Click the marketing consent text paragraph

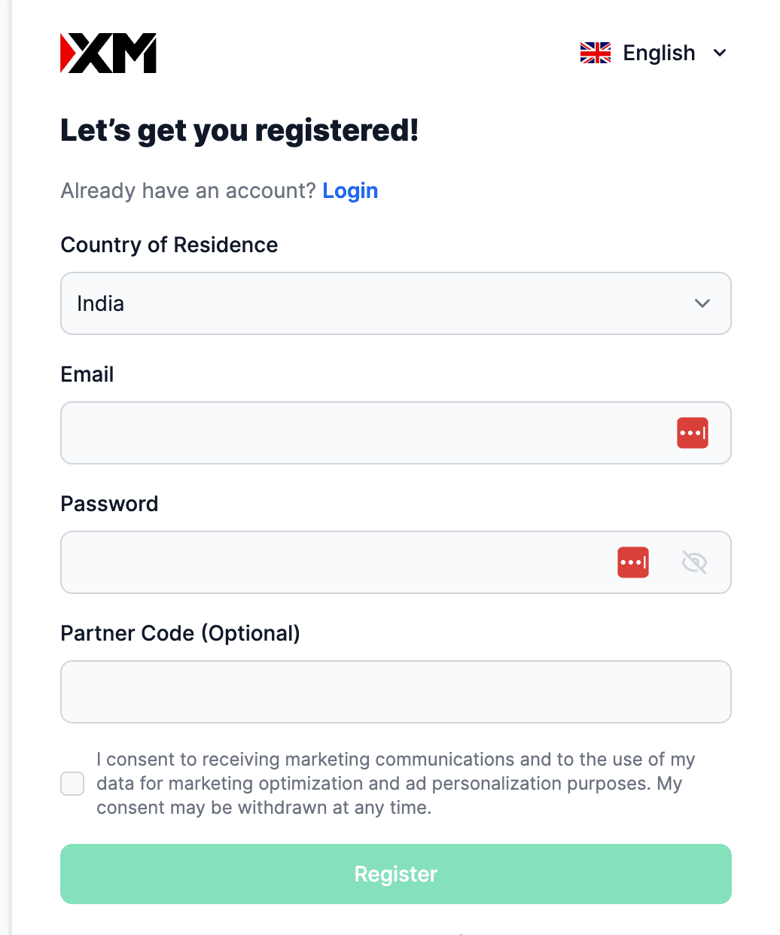396,784
